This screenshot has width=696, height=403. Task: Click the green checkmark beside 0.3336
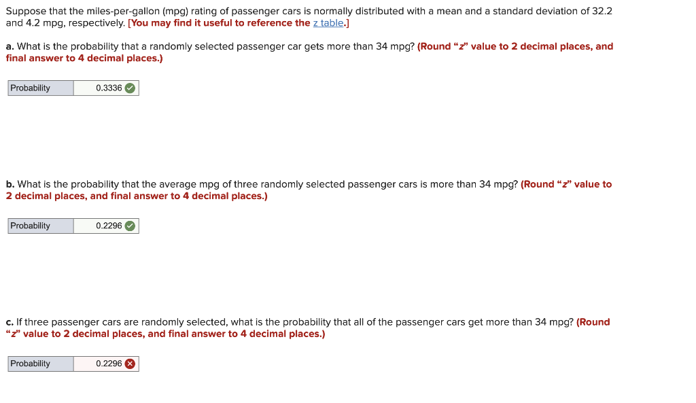(x=130, y=88)
